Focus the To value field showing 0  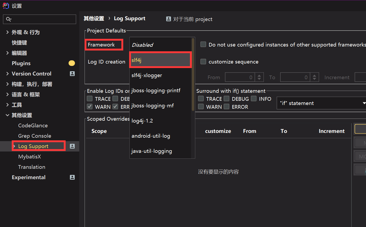click(296, 77)
